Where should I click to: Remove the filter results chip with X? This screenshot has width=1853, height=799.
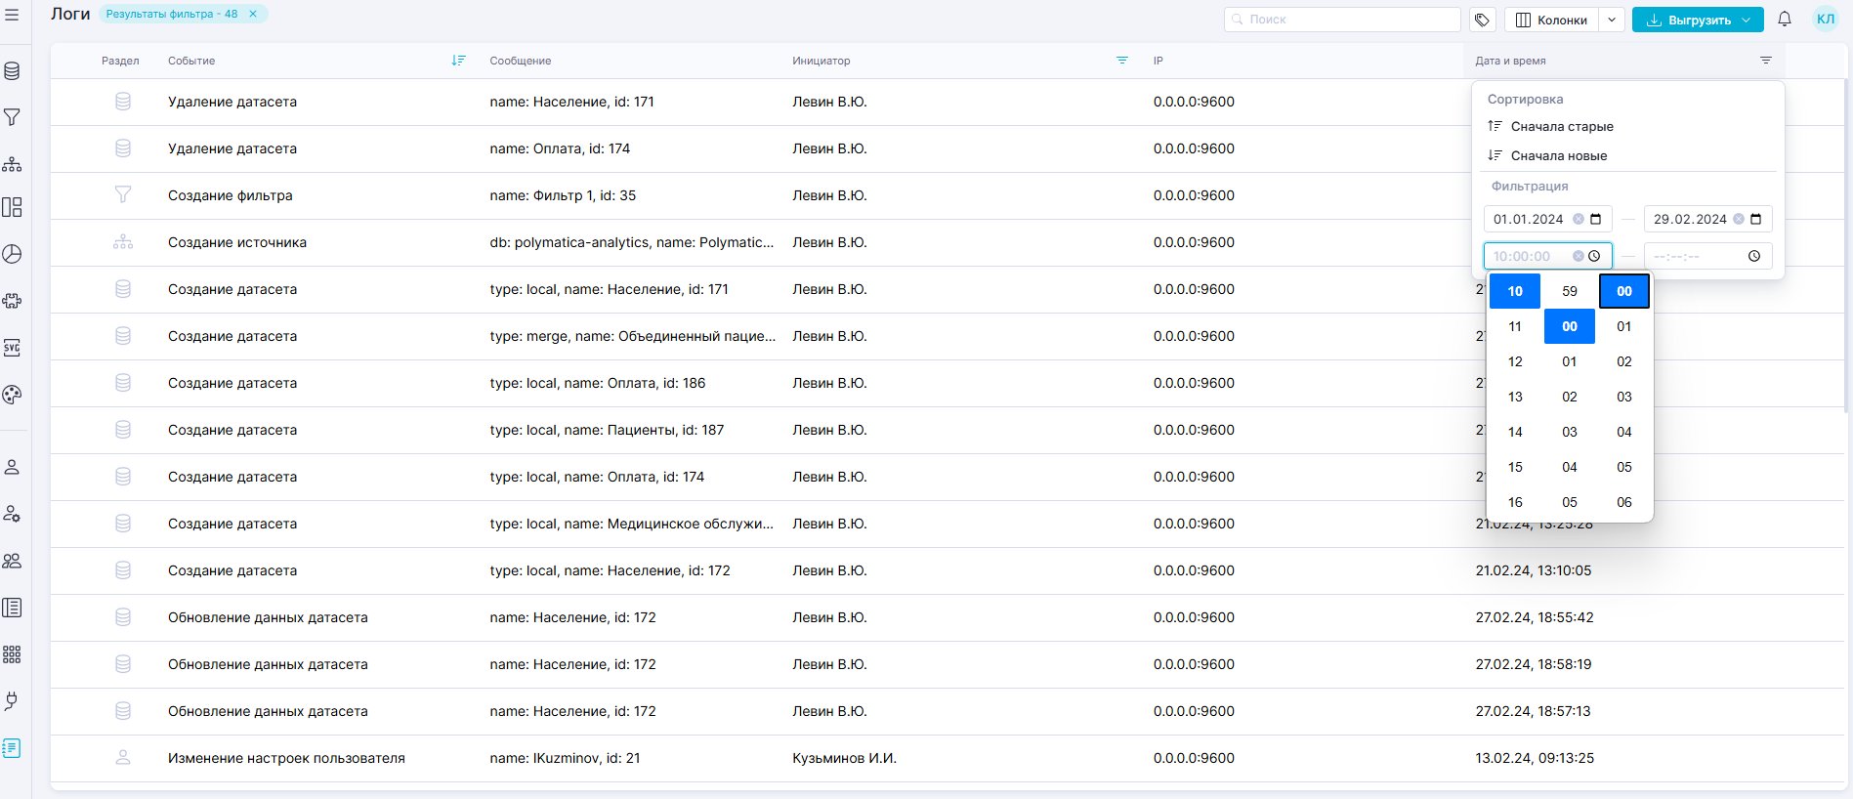point(253,14)
